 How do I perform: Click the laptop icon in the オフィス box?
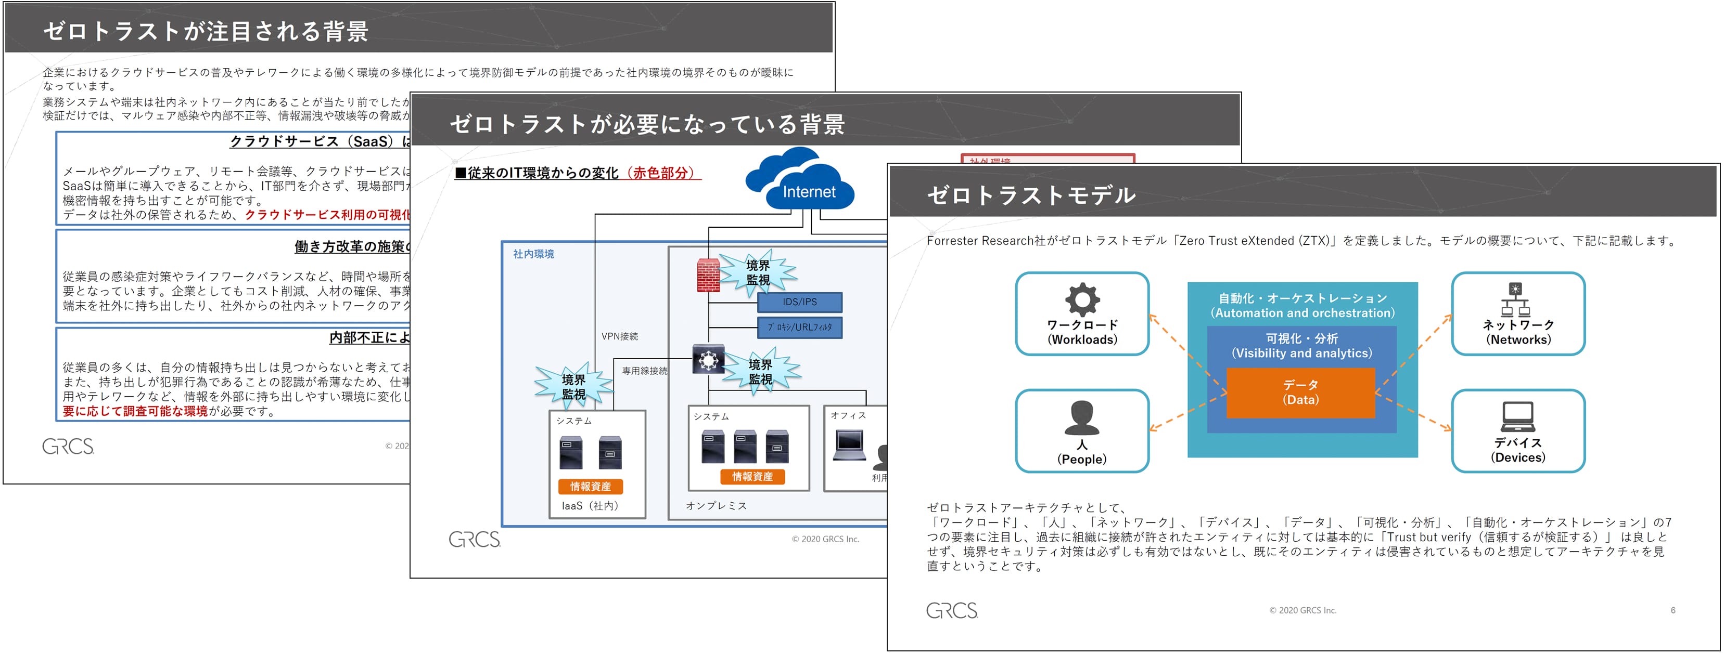tap(849, 446)
